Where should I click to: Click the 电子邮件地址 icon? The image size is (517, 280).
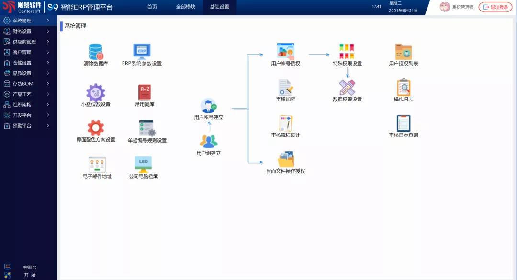pyautogui.click(x=97, y=164)
